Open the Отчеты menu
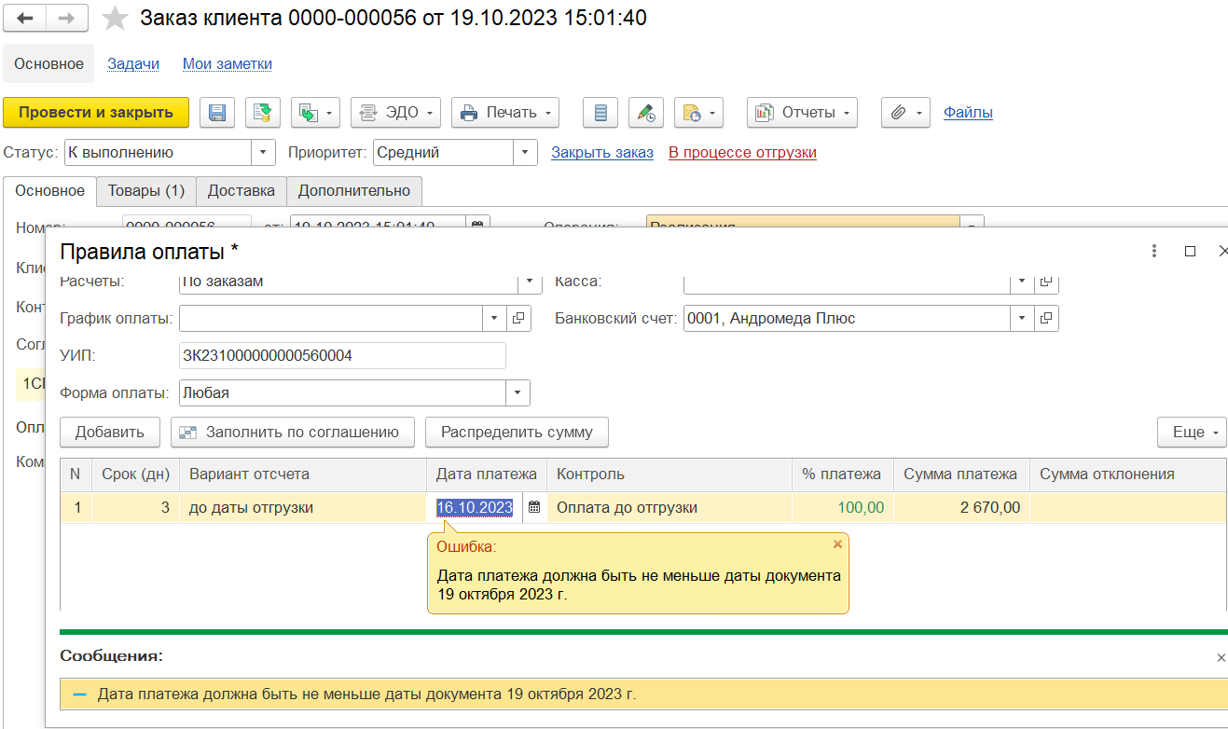 pos(802,113)
